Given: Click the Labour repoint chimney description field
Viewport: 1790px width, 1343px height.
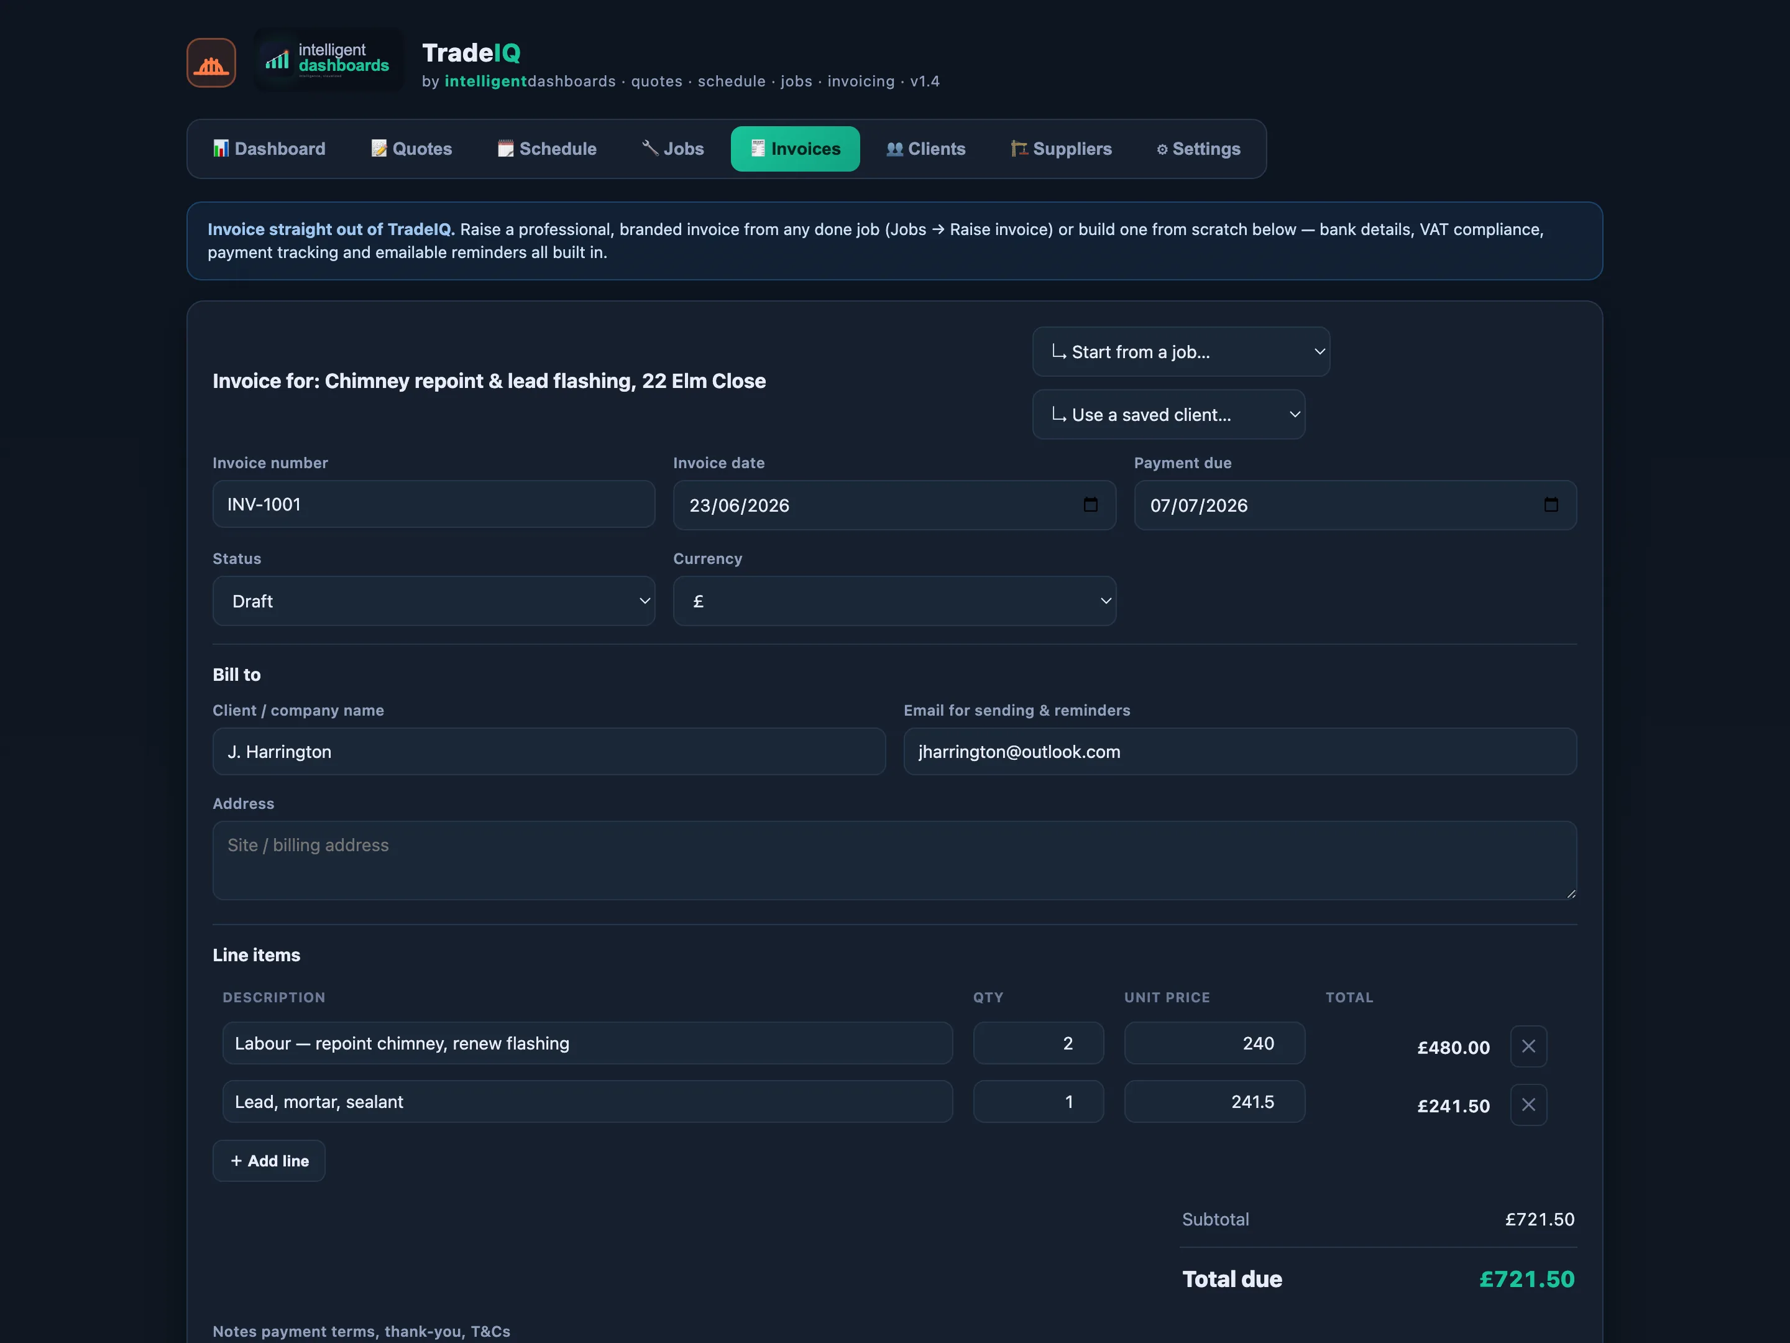Looking at the screenshot, I should pos(587,1043).
